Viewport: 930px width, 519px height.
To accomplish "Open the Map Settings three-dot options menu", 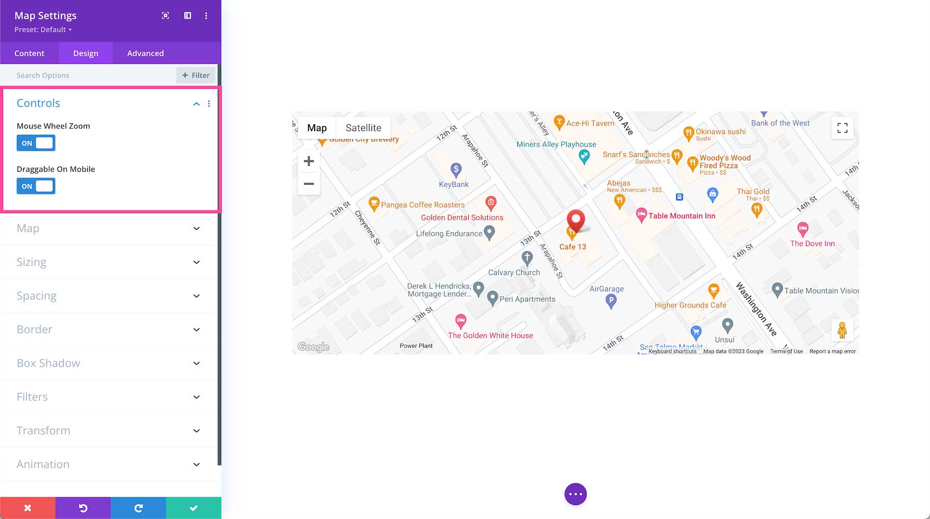I will (206, 15).
